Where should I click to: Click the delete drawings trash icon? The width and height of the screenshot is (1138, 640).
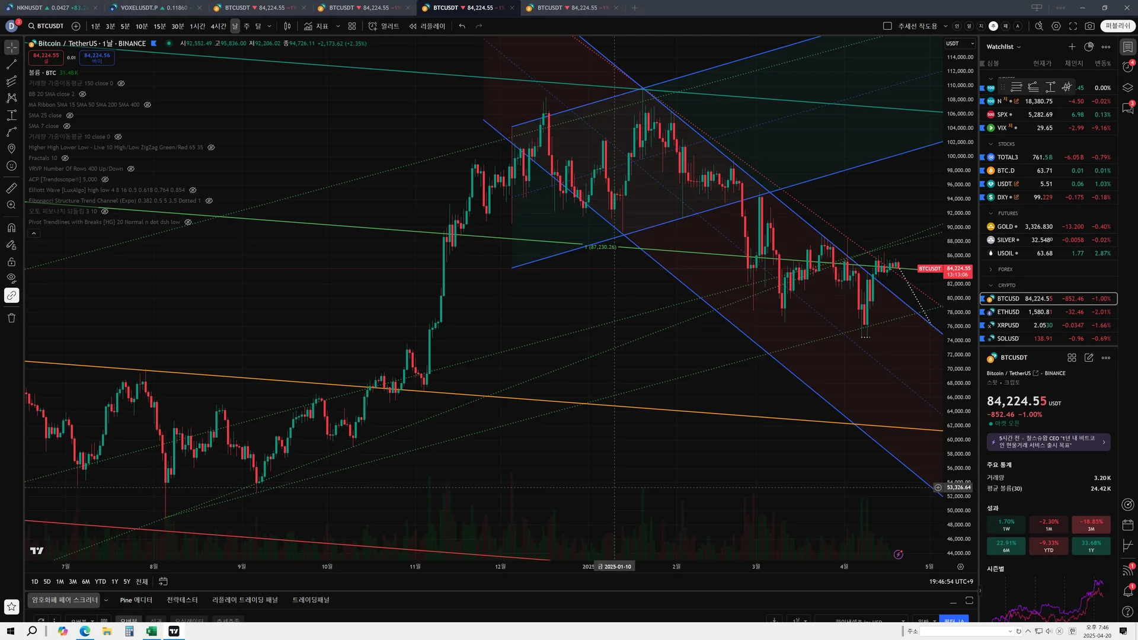11,318
